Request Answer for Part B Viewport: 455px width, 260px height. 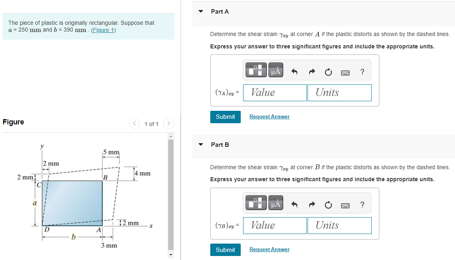click(269, 249)
